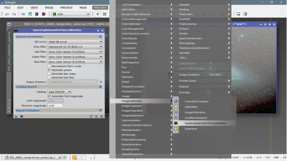Select the crosshair readout mode tool

pos(98,14)
